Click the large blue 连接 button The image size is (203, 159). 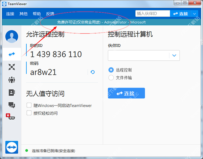tap(126, 93)
